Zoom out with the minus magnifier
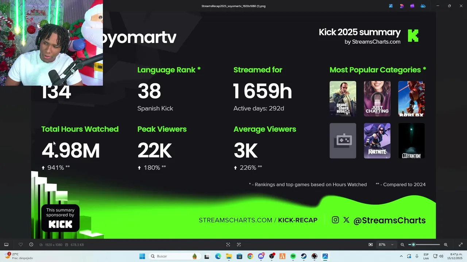 click(402, 245)
